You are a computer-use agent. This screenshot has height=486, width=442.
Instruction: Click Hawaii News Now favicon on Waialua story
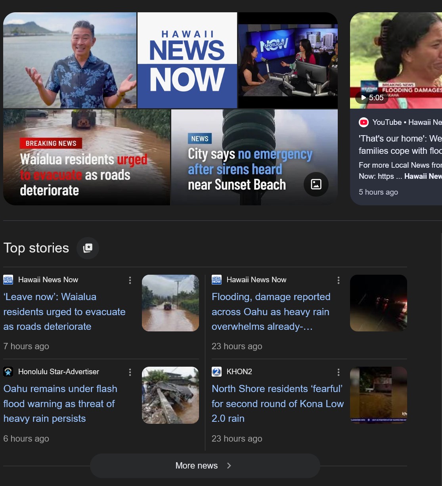[8, 280]
